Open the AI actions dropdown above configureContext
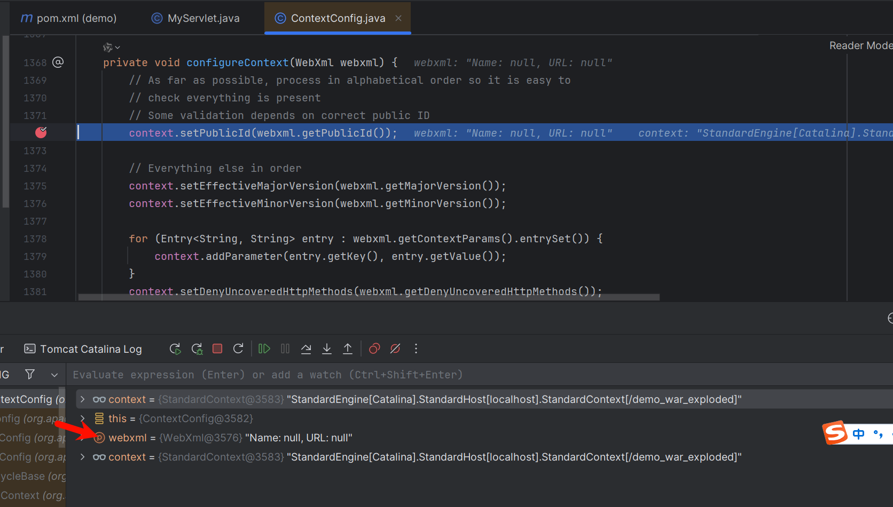Image resolution: width=893 pixels, height=507 pixels. pyautogui.click(x=111, y=47)
